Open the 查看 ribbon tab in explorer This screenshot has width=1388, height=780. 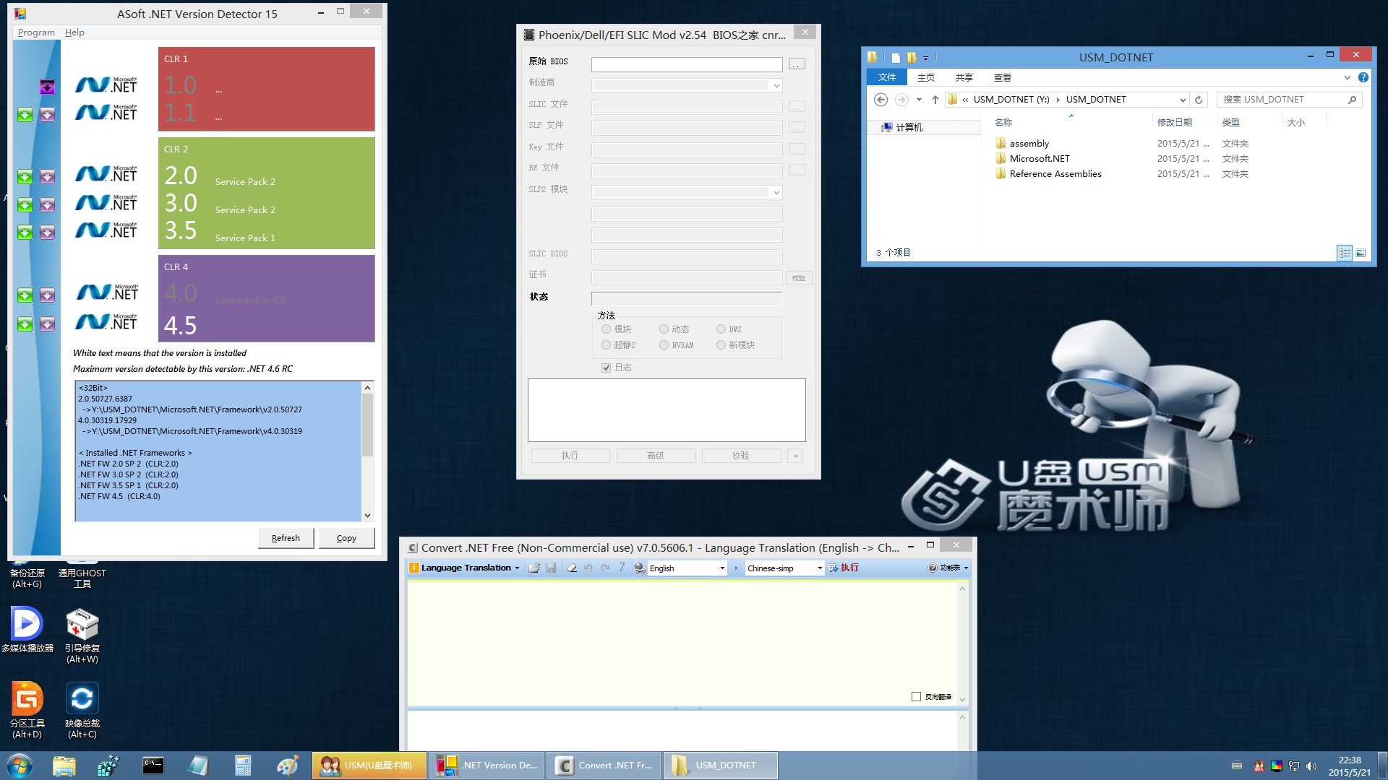1002,77
